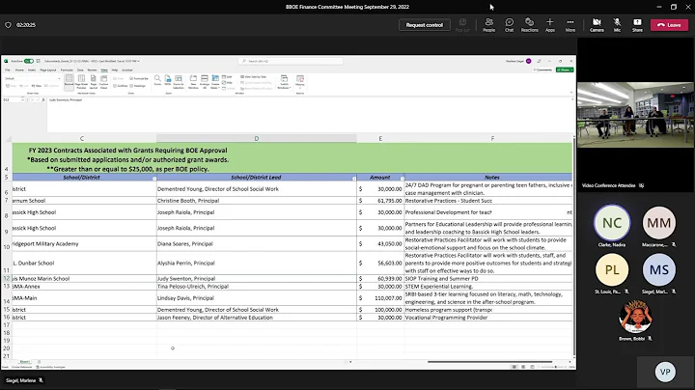
Task: Open the People panel in Teams
Action: point(488,25)
